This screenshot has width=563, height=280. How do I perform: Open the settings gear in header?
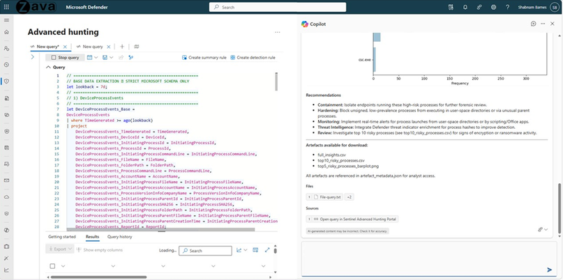pos(493,7)
